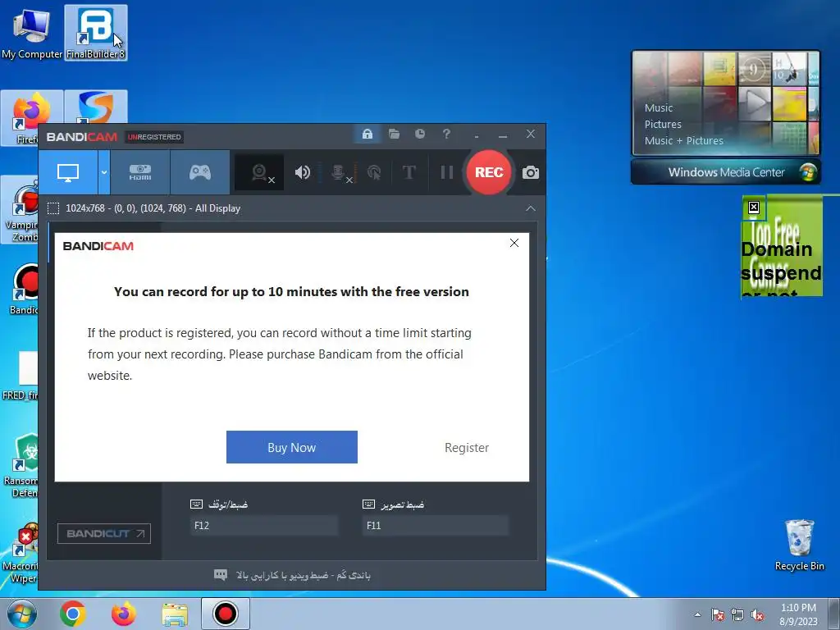Viewport: 840px width, 630px height.
Task: Toggle the mouse click effect icon
Action: click(374, 172)
